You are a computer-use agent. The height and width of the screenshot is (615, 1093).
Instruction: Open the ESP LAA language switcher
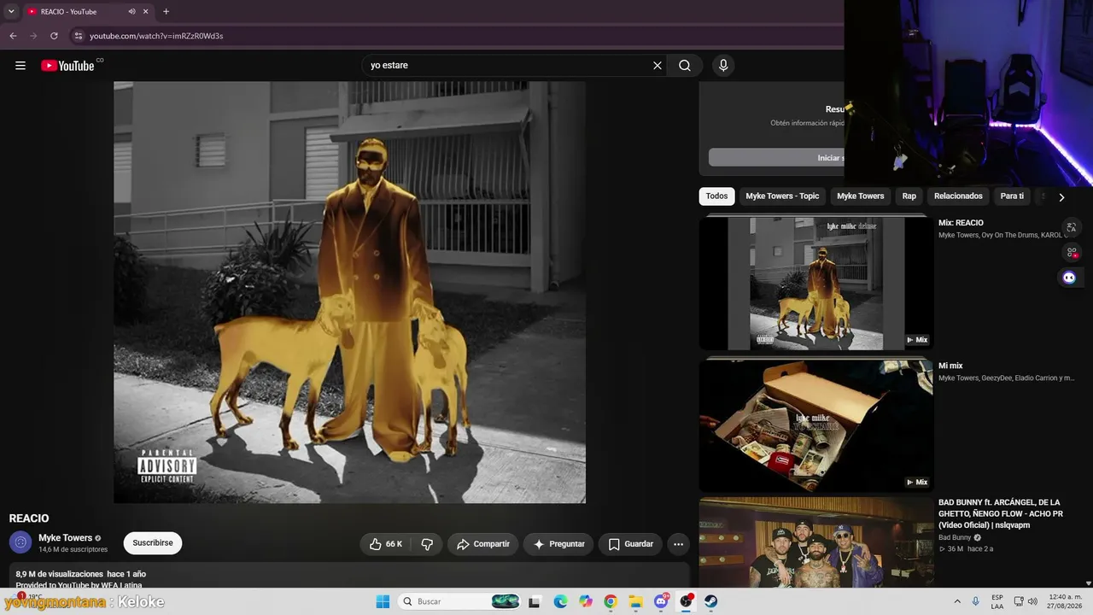997,601
